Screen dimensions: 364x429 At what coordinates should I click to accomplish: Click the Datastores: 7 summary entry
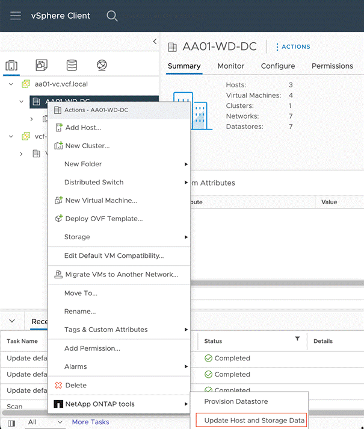(259, 127)
